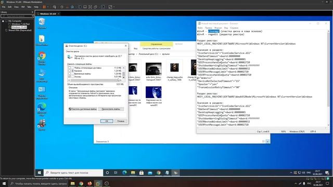Click the take snapshot clock icon
The width and height of the screenshot is (333, 187).
pos(62,7)
